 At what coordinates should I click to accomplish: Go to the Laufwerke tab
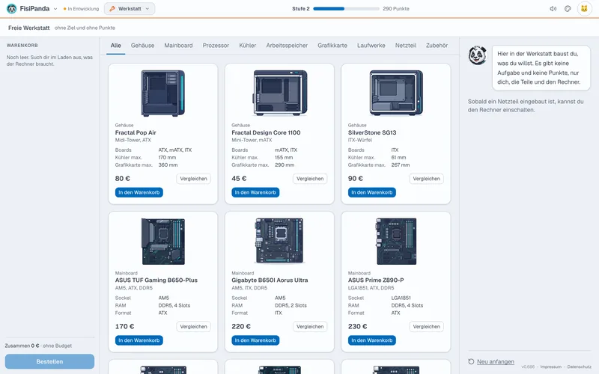coord(371,46)
